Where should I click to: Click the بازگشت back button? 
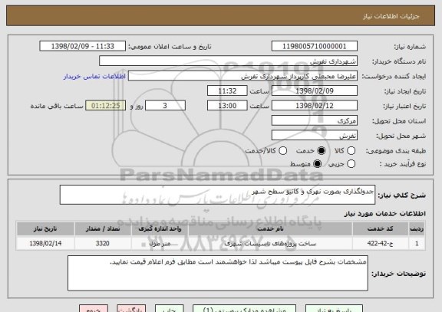coord(131,309)
